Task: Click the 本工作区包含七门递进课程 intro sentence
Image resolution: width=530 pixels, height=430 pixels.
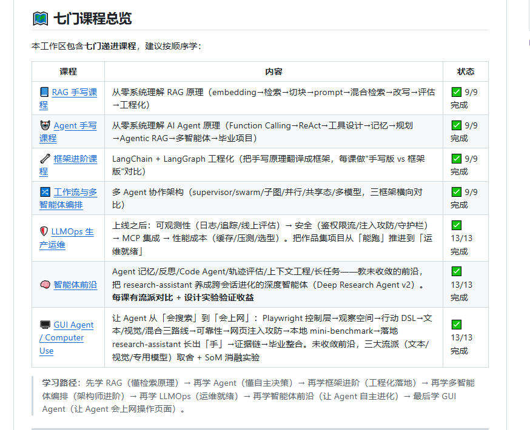Action: [x=116, y=46]
